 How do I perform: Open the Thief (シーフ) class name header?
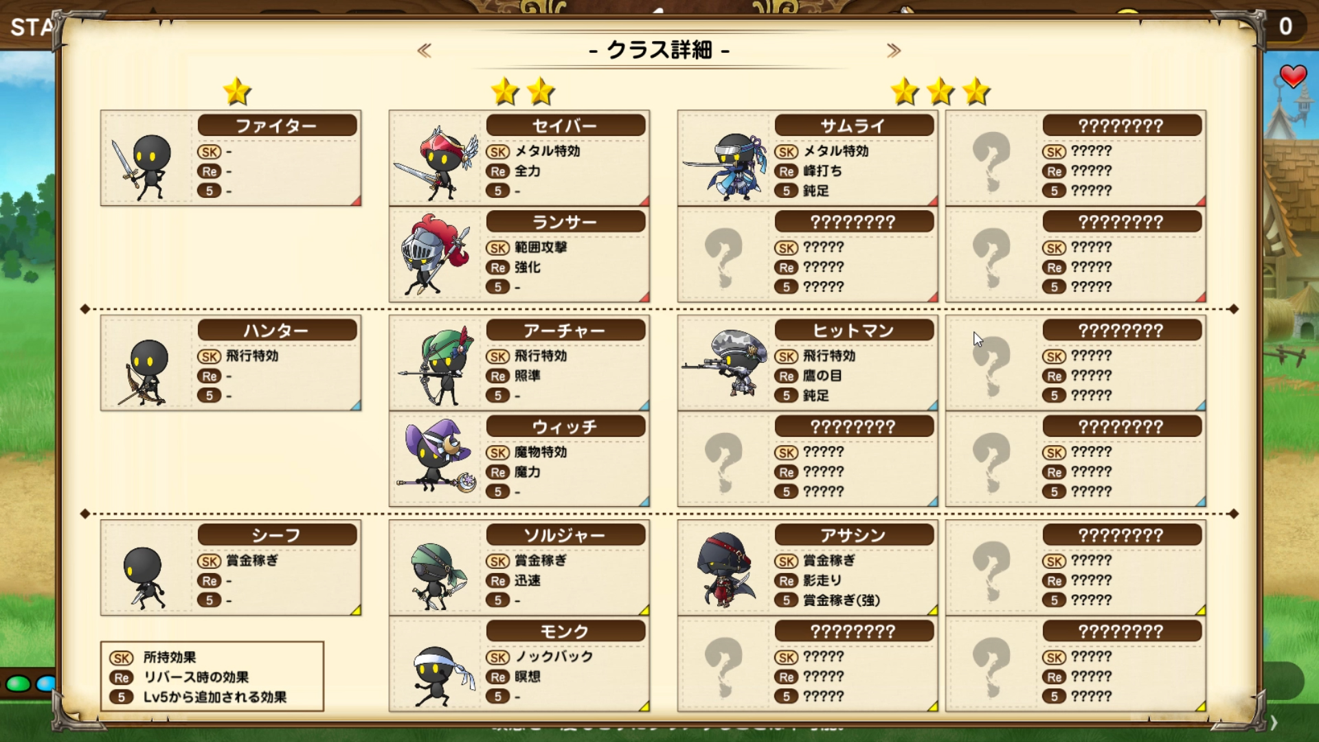277,535
